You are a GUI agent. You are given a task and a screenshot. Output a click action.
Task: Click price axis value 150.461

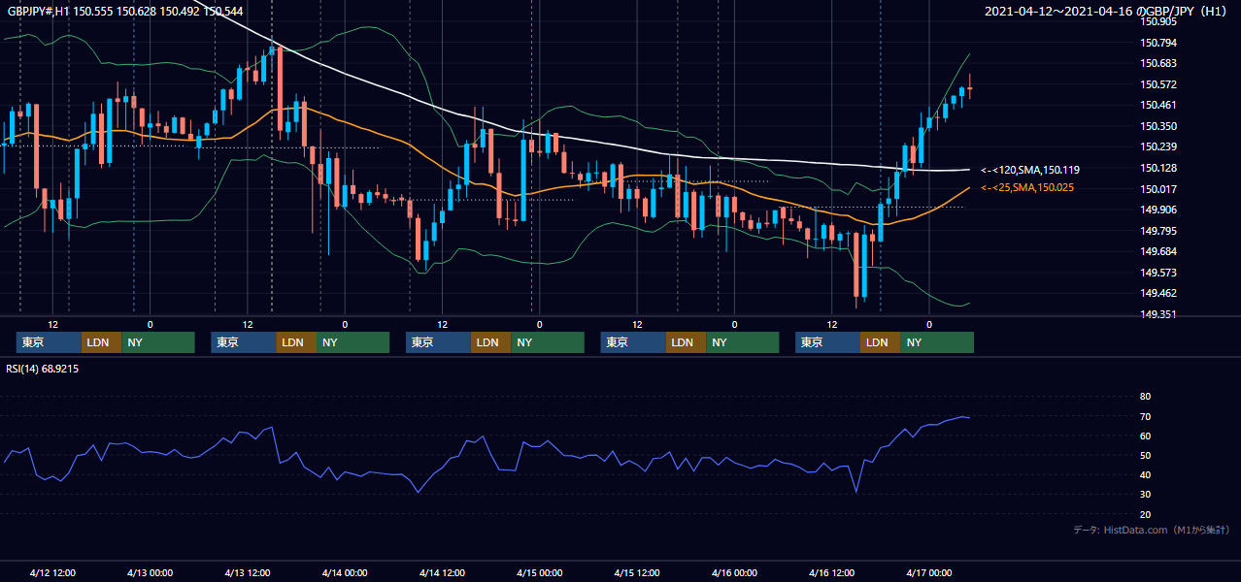point(1158,105)
